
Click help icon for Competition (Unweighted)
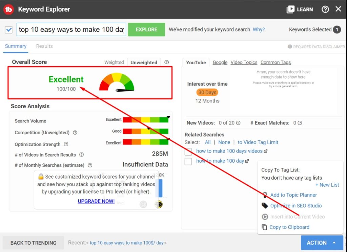click(x=75, y=133)
